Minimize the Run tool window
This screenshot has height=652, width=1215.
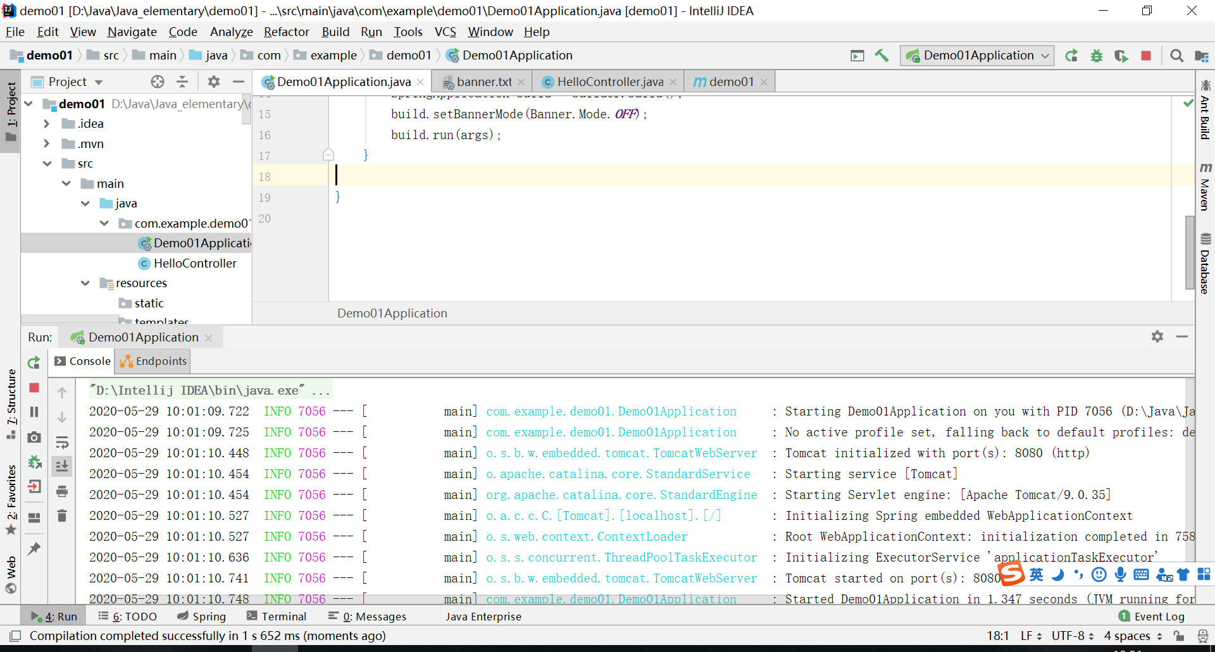tap(1182, 336)
